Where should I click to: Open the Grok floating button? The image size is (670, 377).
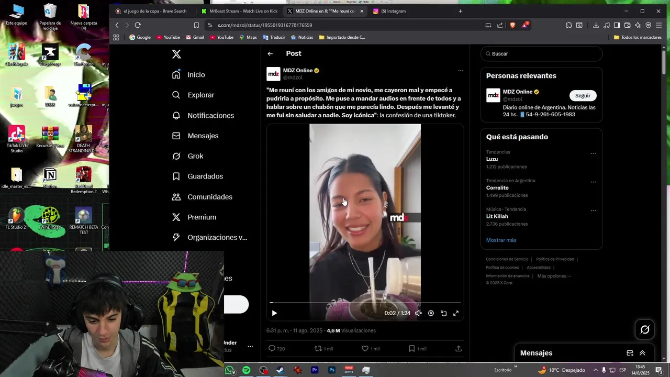tap(645, 329)
